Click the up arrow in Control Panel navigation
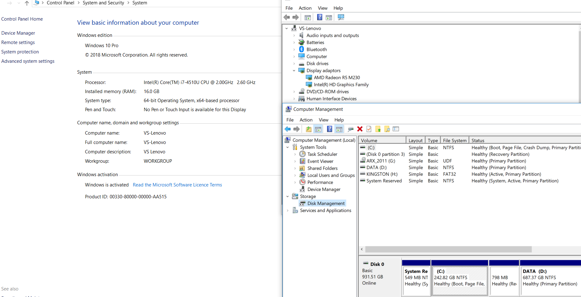 pyautogui.click(x=27, y=3)
